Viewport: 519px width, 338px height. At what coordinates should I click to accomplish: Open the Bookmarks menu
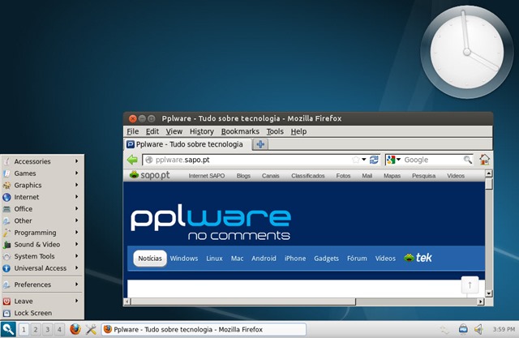point(240,131)
